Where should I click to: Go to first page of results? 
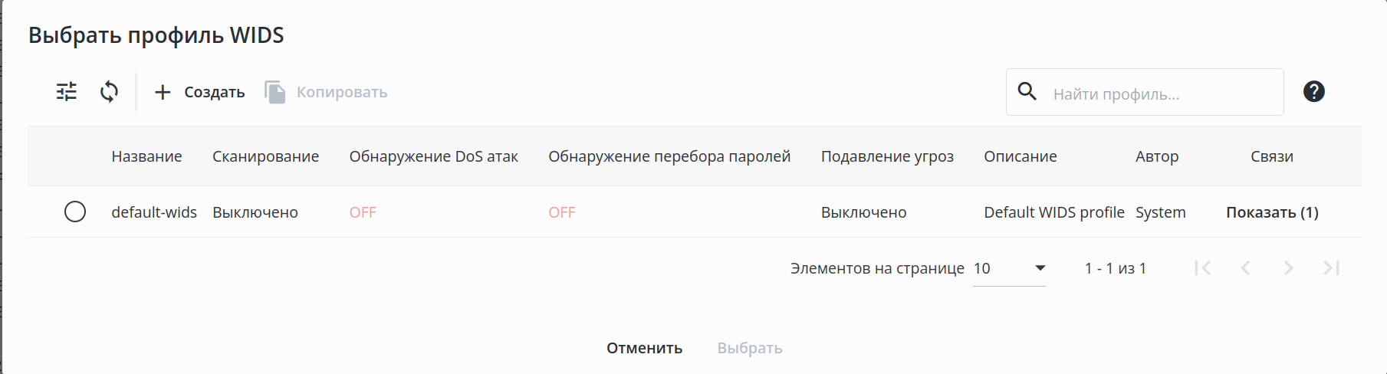(x=1202, y=268)
